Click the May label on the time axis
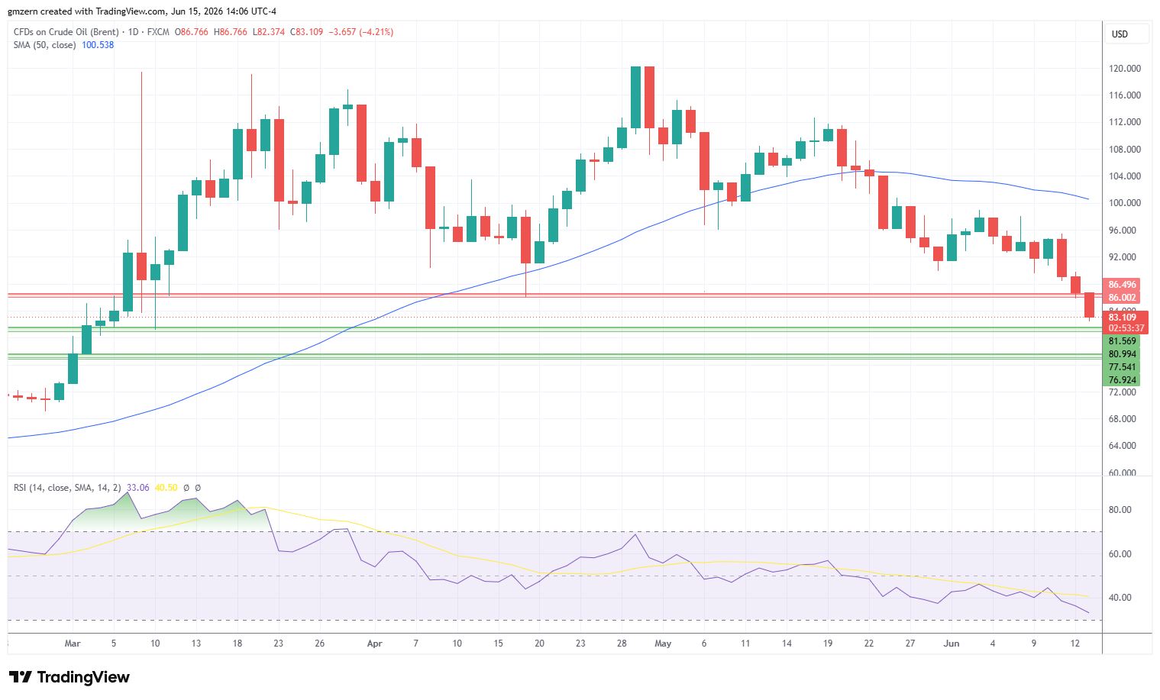 click(663, 644)
